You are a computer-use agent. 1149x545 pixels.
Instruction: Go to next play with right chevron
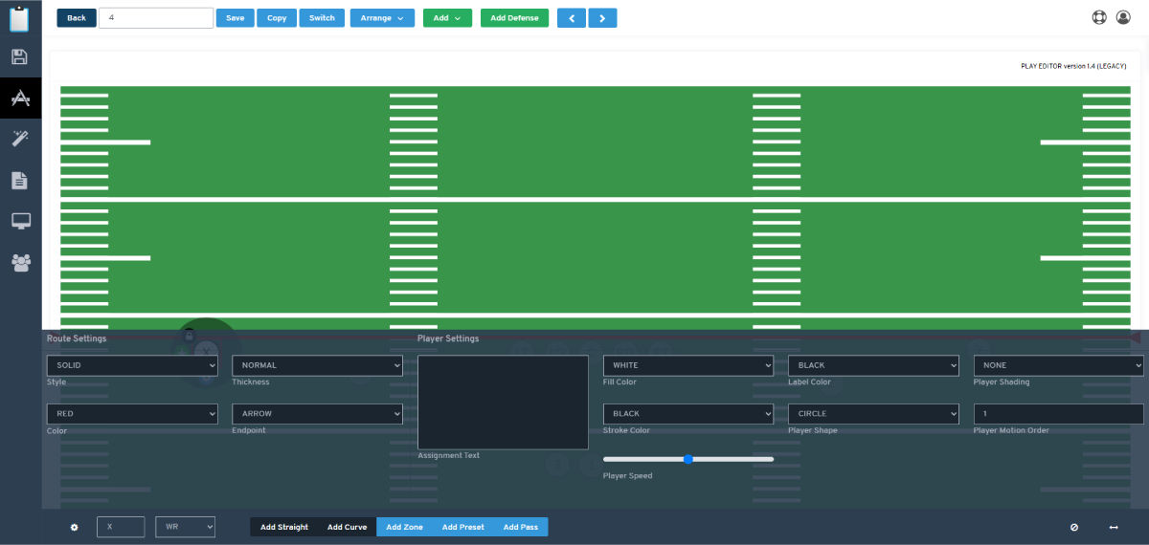[x=602, y=18]
